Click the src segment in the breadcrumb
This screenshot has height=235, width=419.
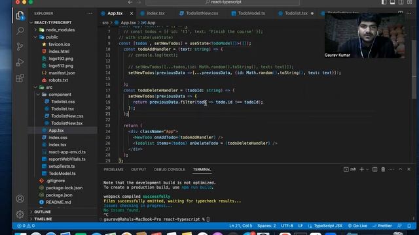point(105,23)
